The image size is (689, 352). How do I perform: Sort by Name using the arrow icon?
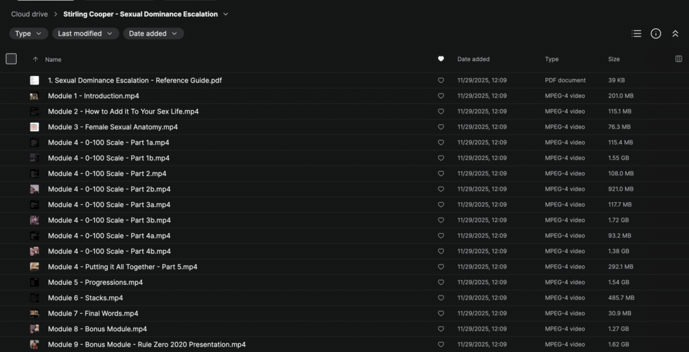[x=36, y=59]
